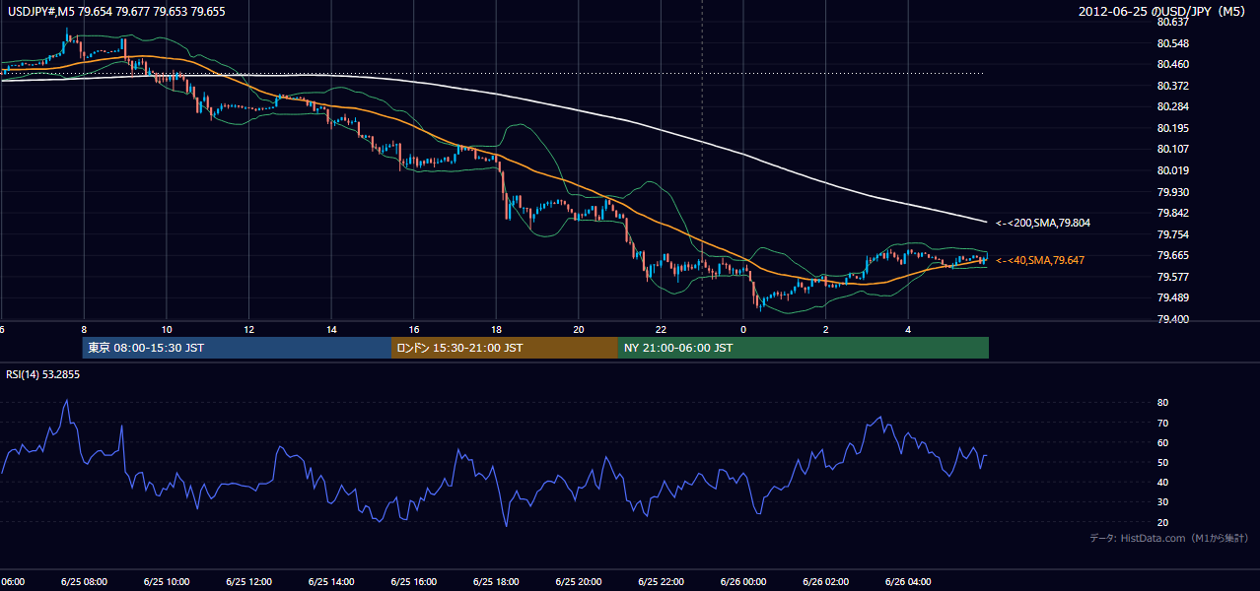Screen dimensions: 1260x591
Task: Click the 80.637 price axis label
Action: pos(1171,22)
